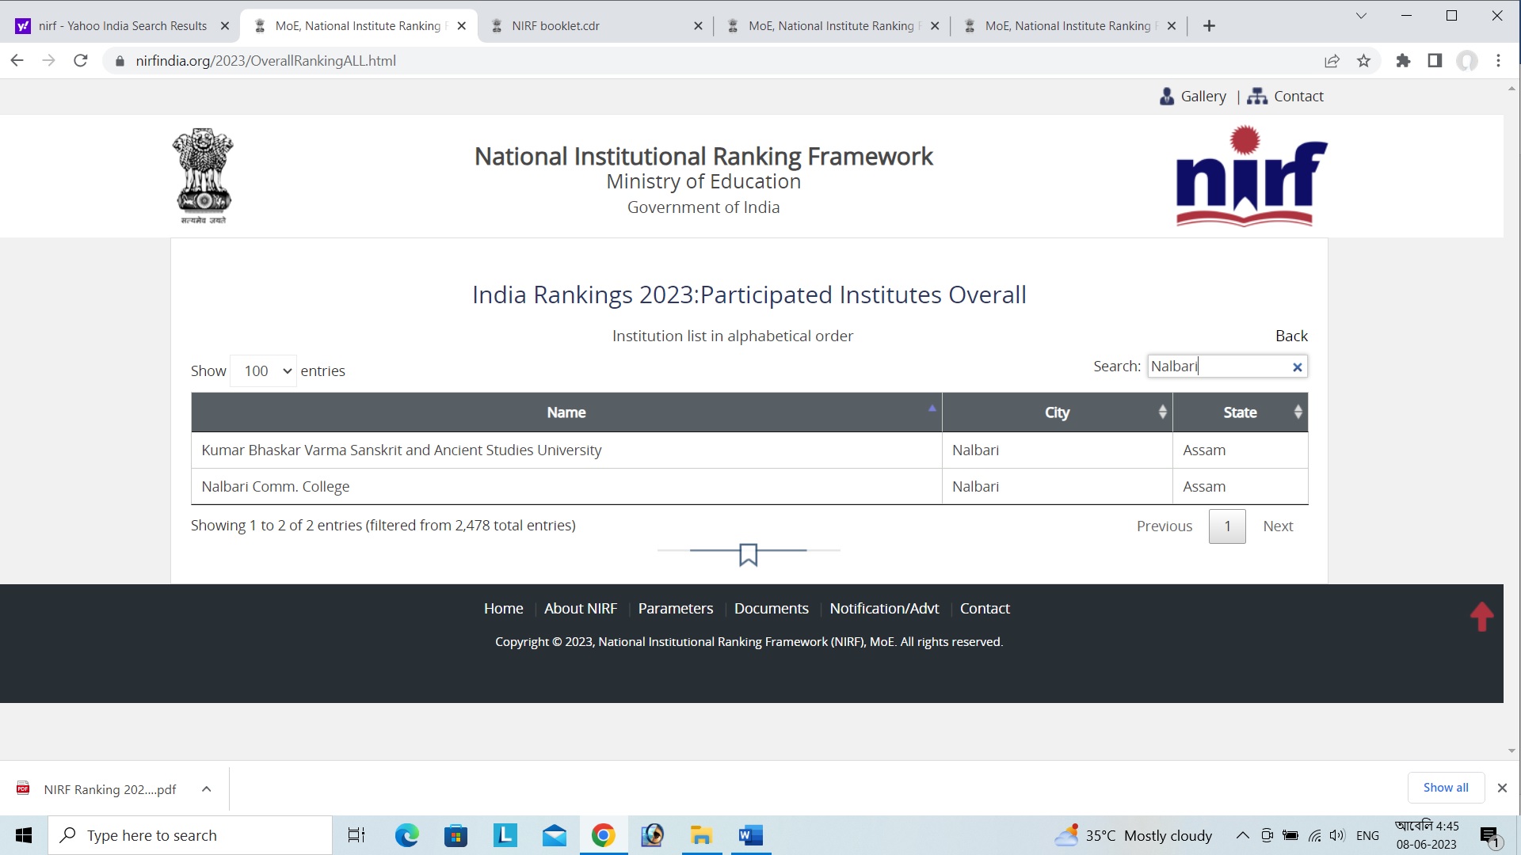1521x855 pixels.
Task: Open the footer Documents link
Action: pyautogui.click(x=772, y=609)
